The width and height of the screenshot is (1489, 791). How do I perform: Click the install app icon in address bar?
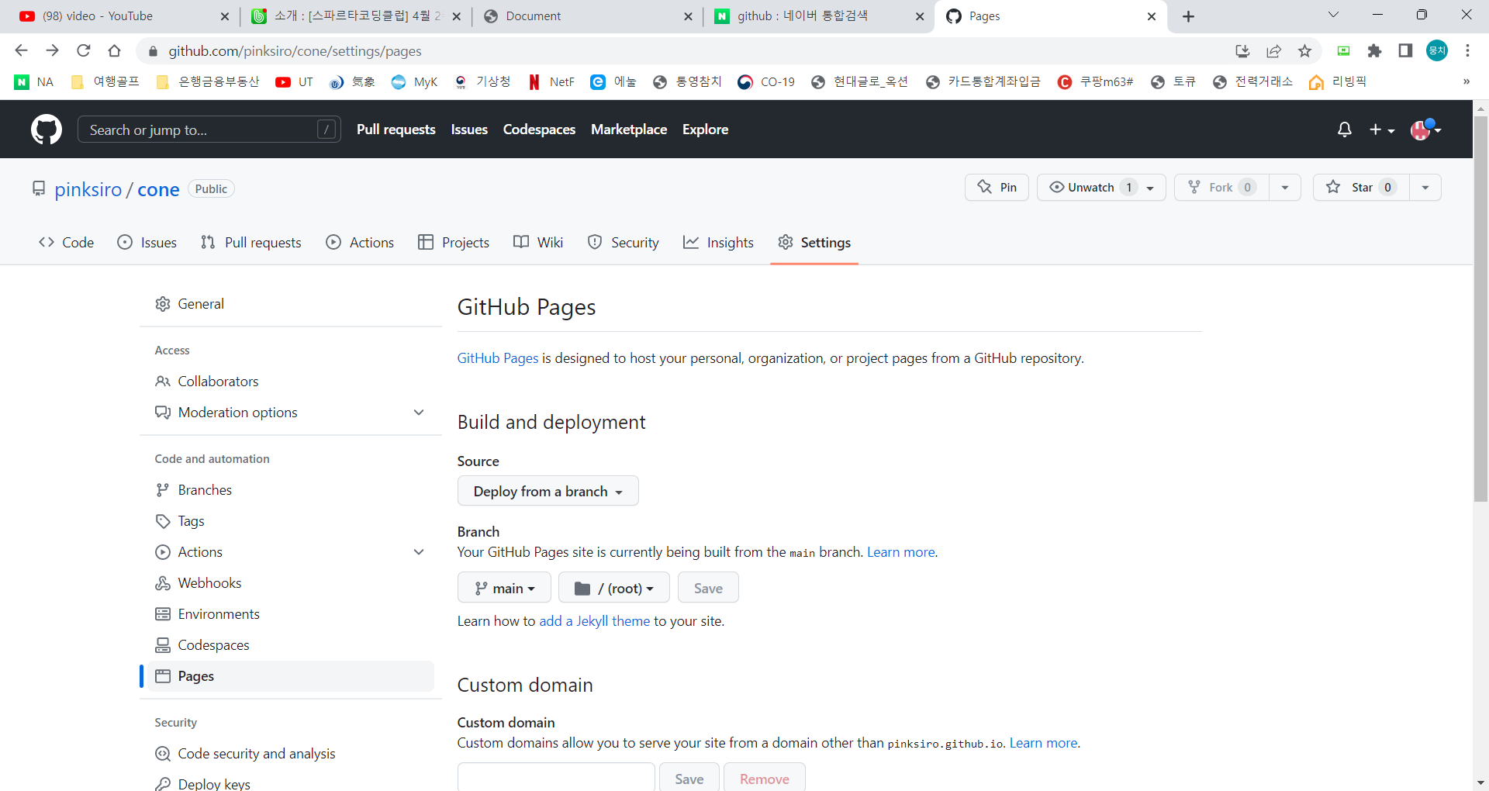point(1242,50)
